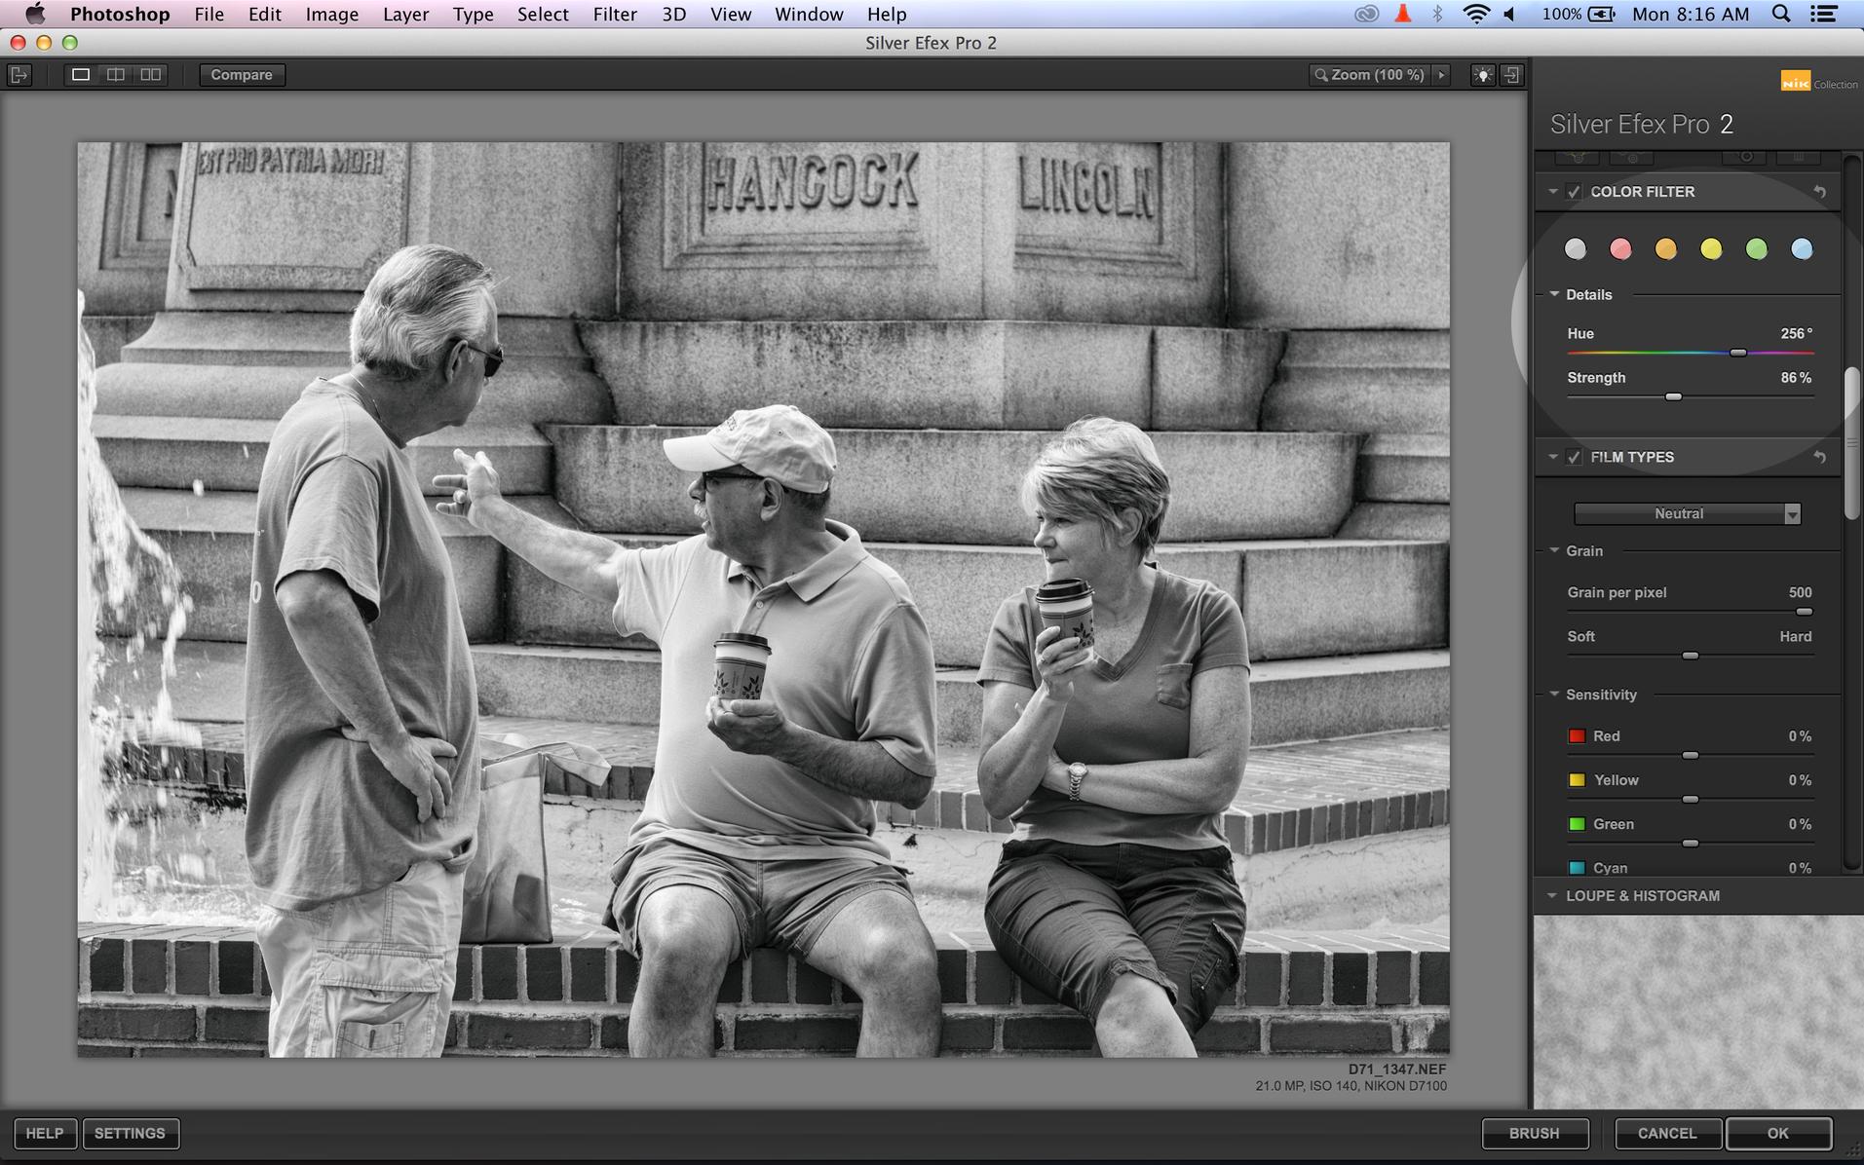Image resolution: width=1864 pixels, height=1165 pixels.
Task: Click the Hue slider handle
Action: 1737,353
